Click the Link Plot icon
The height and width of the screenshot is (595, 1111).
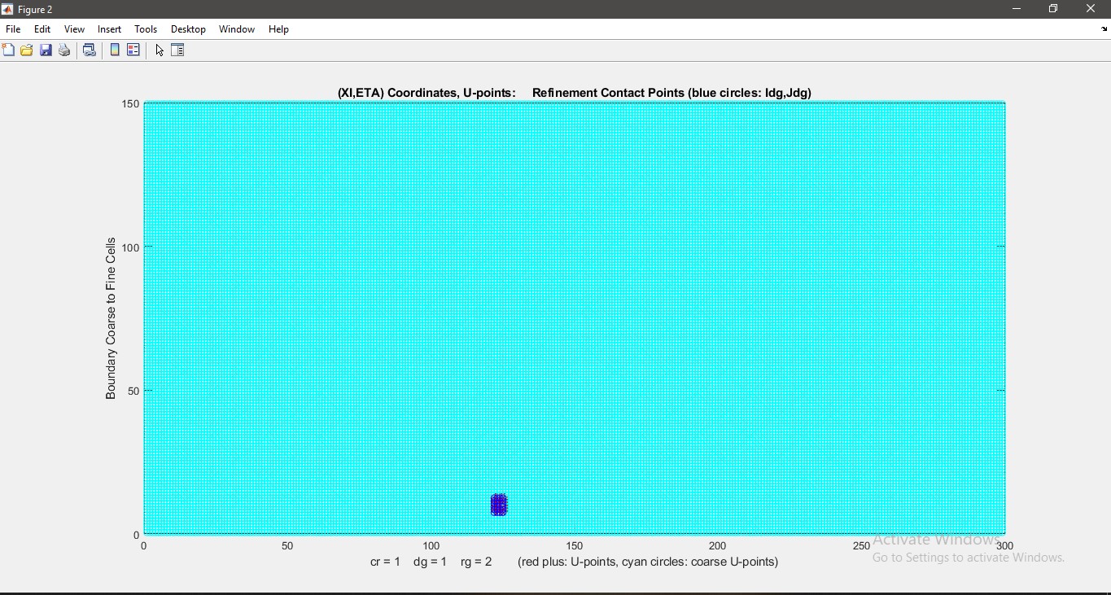90,50
